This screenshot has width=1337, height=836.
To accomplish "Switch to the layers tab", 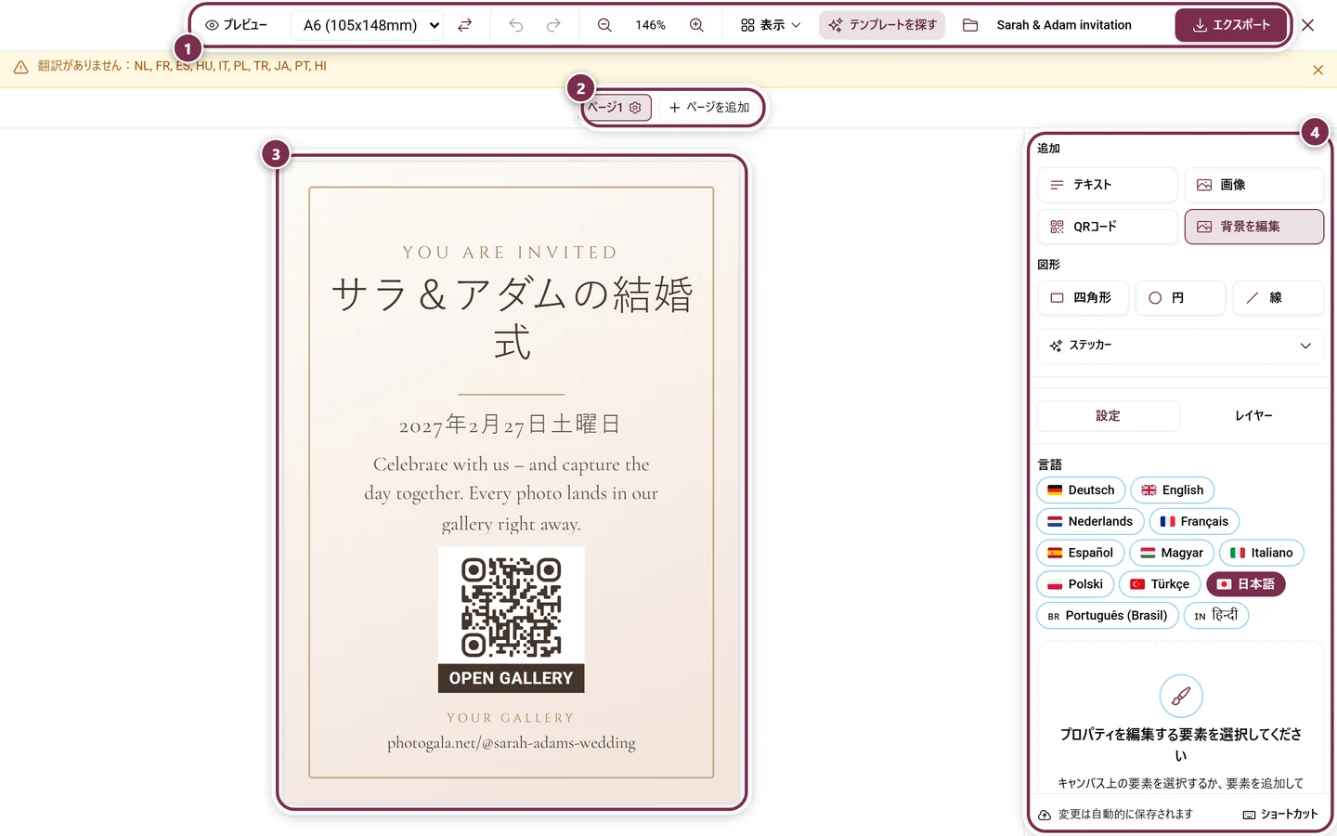I will pyautogui.click(x=1253, y=416).
